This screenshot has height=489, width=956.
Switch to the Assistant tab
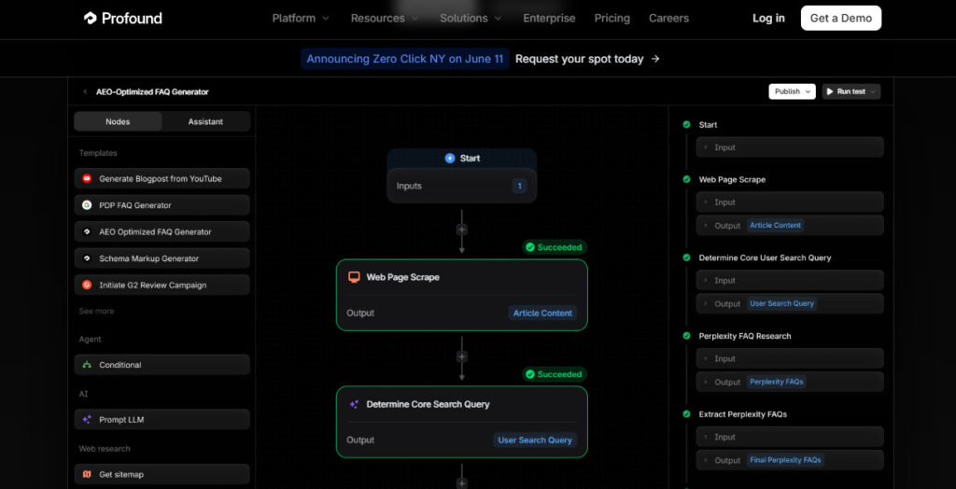(205, 121)
